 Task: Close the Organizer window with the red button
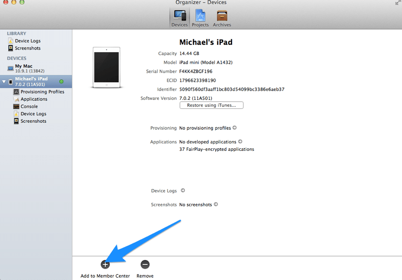coord(6,2)
